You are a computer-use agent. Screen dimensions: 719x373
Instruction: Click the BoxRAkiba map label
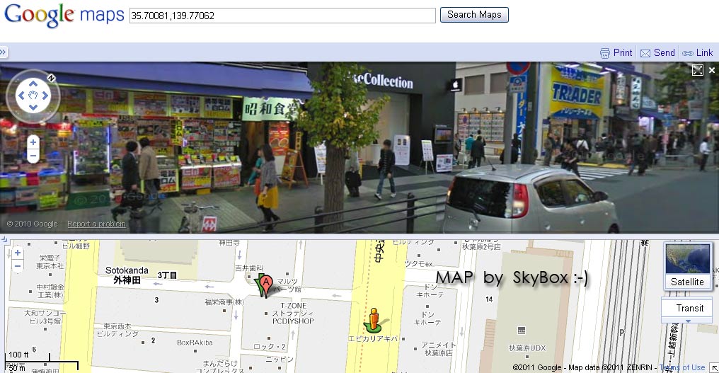pyautogui.click(x=195, y=343)
